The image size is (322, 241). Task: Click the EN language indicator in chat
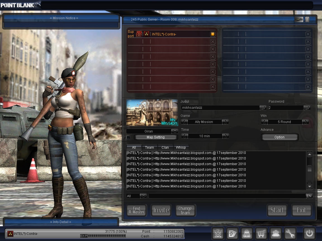(x=309, y=196)
